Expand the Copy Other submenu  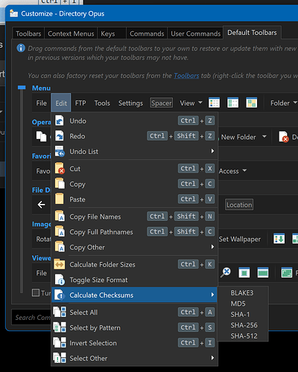(x=212, y=247)
